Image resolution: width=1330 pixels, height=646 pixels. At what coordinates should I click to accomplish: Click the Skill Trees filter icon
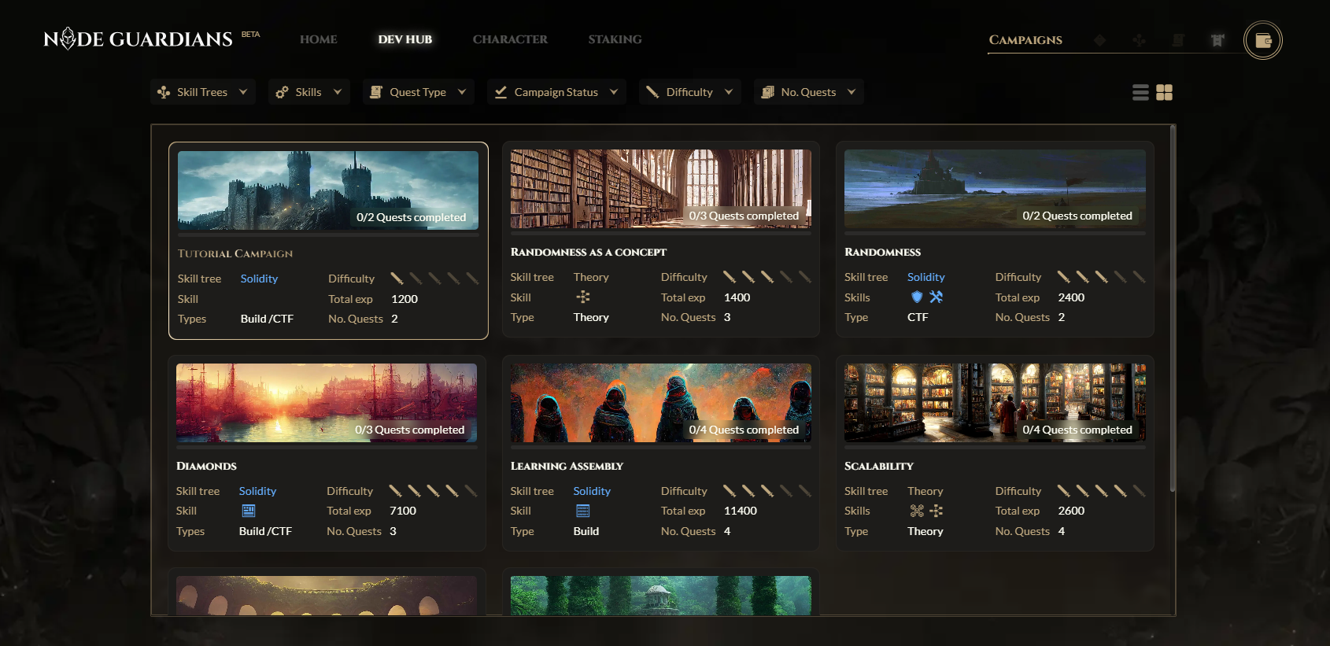click(164, 92)
